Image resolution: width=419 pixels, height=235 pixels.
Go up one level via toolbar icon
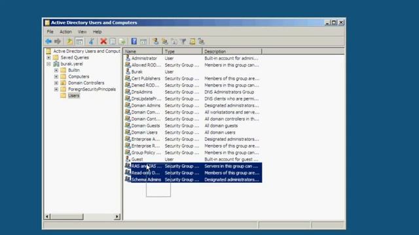[x=69, y=41]
